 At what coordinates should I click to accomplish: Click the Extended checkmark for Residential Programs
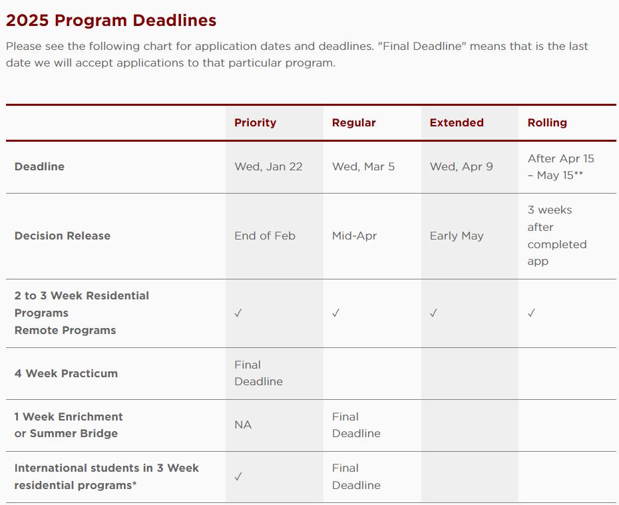pyautogui.click(x=433, y=313)
